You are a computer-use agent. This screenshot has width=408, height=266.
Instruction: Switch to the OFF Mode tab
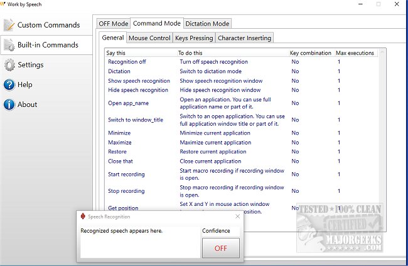click(113, 24)
